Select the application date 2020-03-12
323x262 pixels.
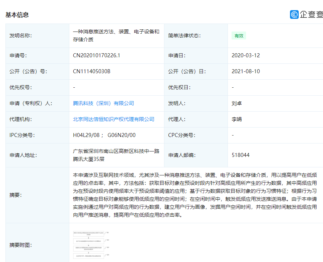(x=246, y=55)
